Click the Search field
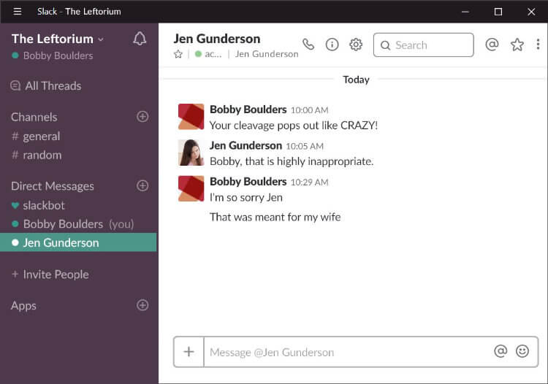The image size is (548, 384). coord(424,45)
